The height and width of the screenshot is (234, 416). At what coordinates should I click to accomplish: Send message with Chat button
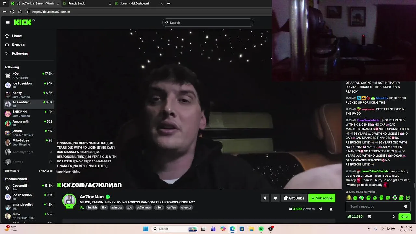(405, 216)
